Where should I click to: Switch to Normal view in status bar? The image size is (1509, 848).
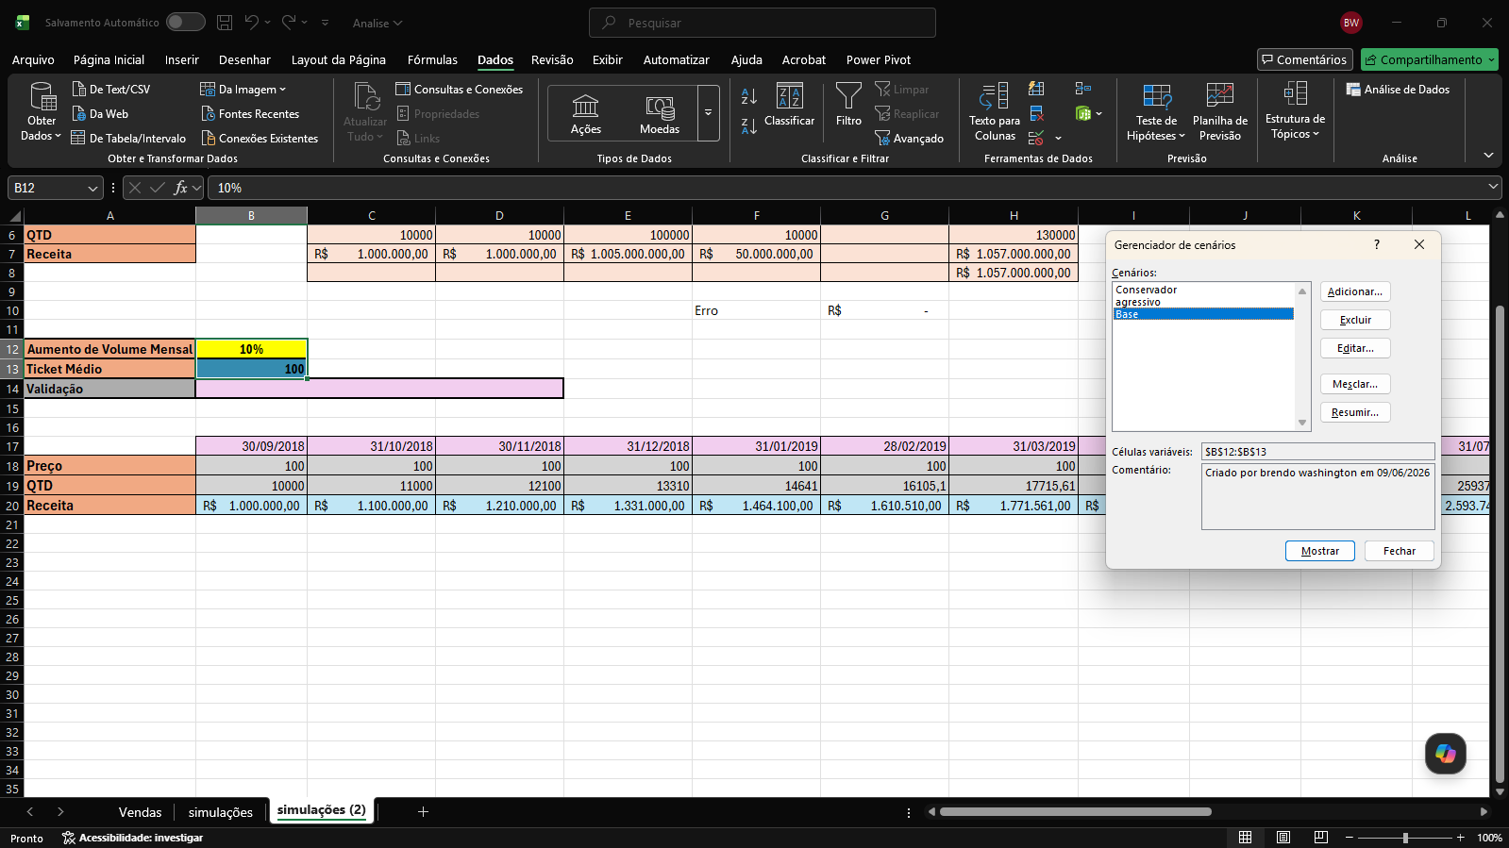(1246, 838)
